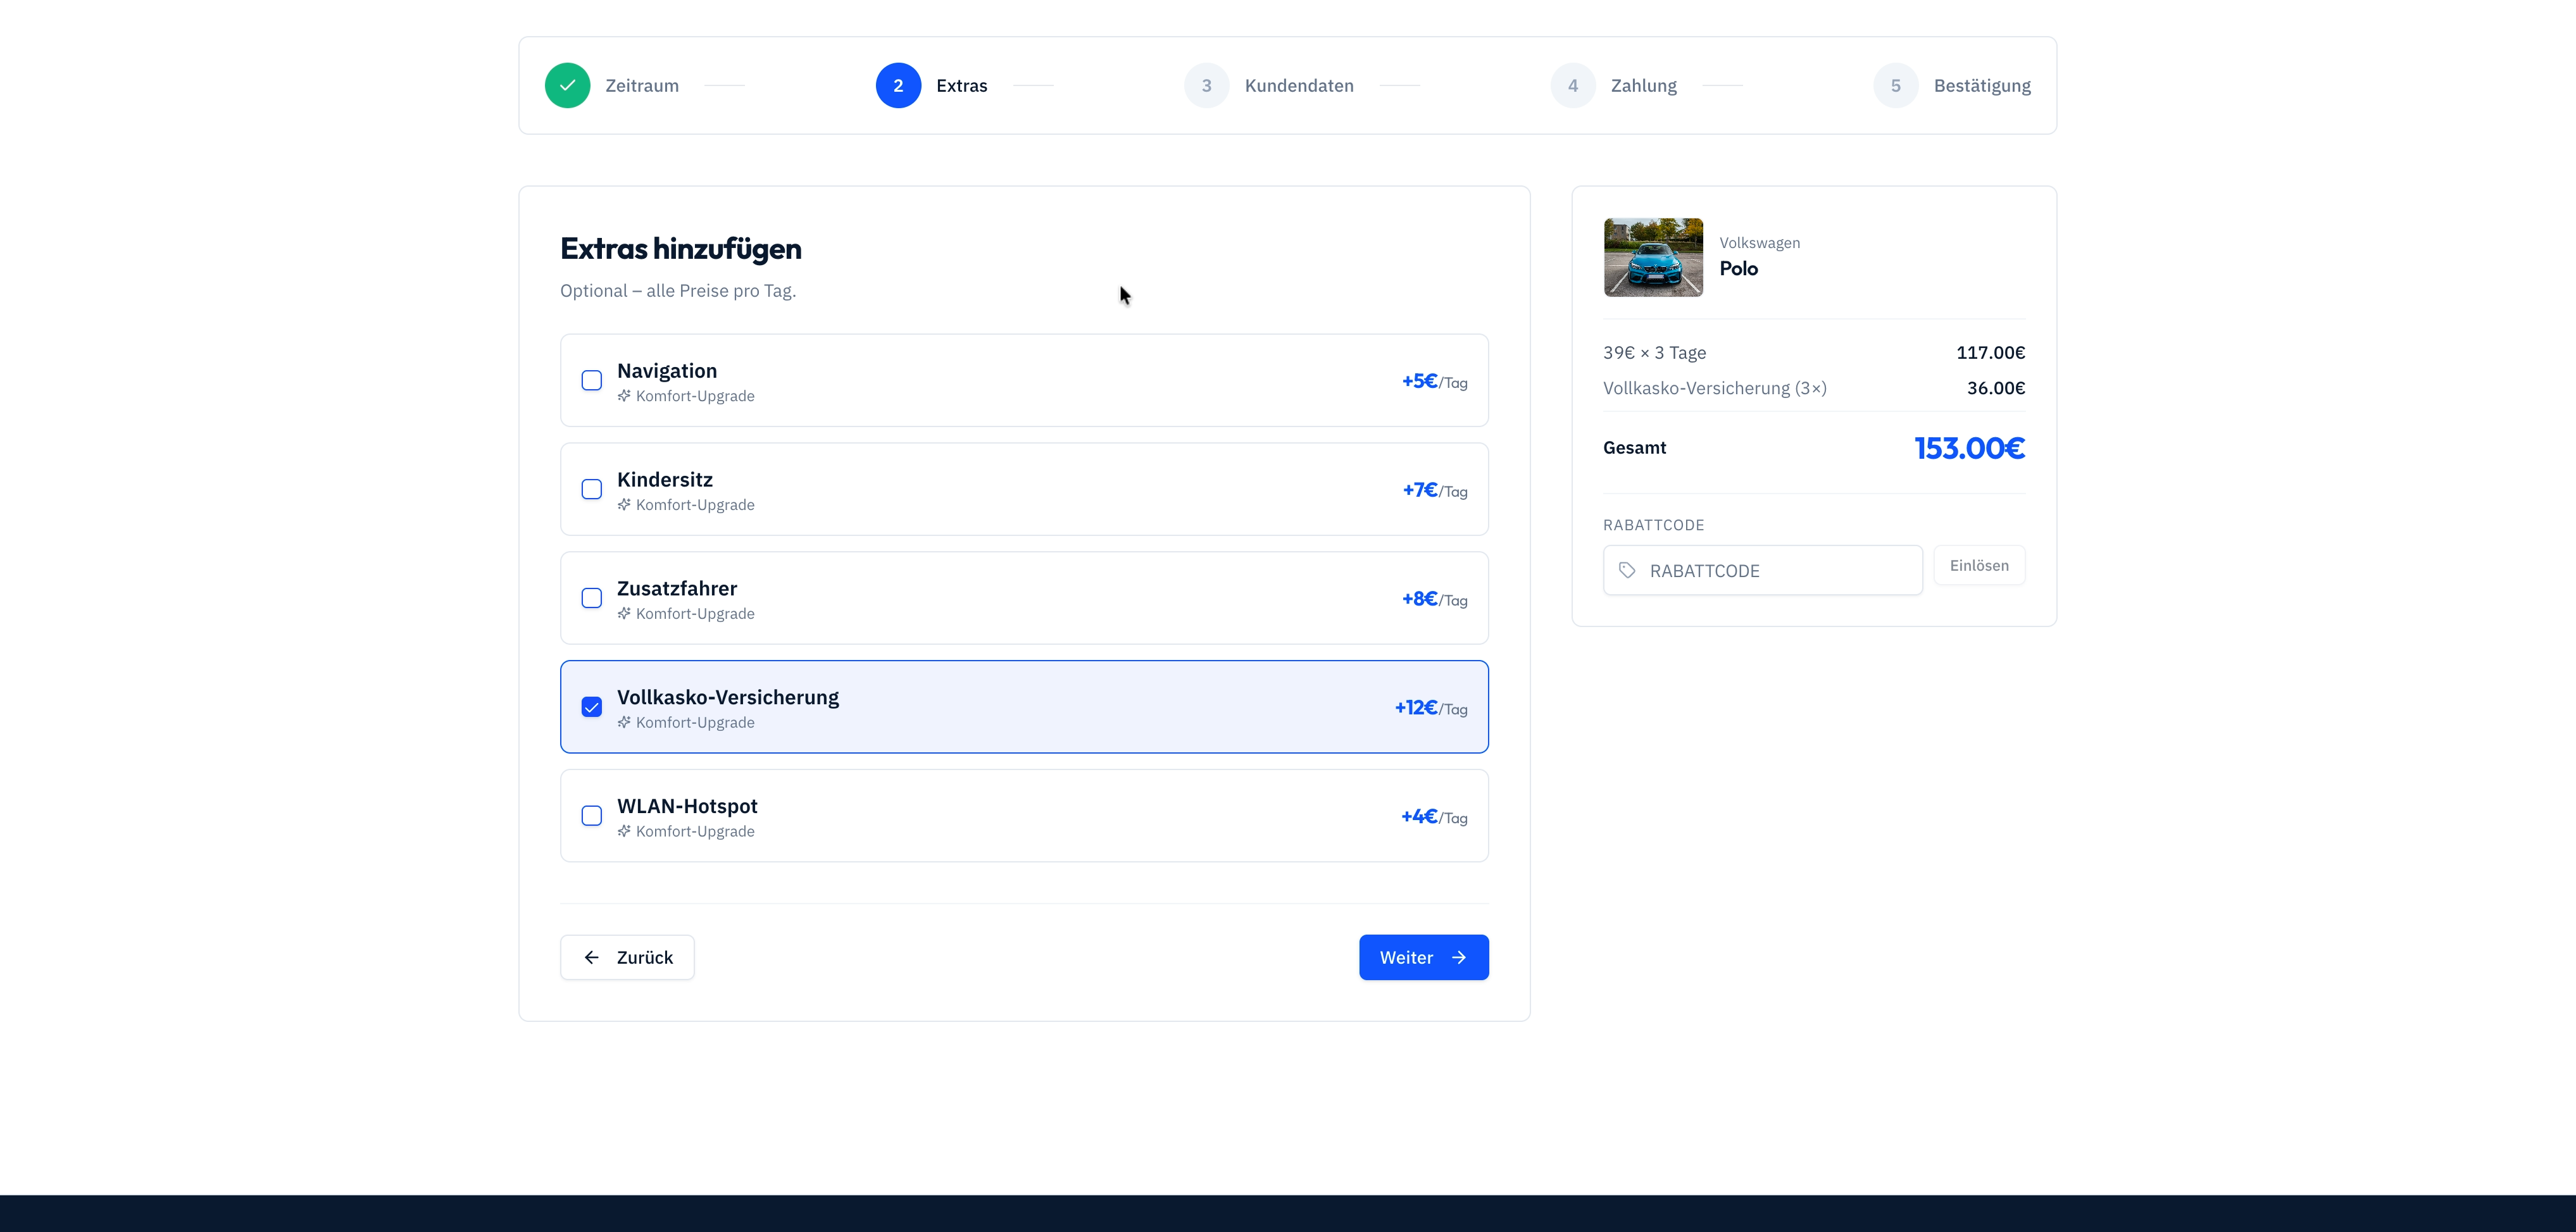This screenshot has height=1232, width=2576.
Task: Click the Navigation +5€/Tag price
Action: coord(1434,381)
